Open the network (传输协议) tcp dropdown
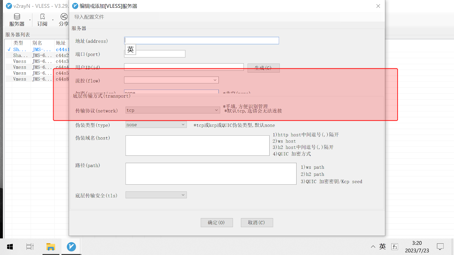The width and height of the screenshot is (454, 255). [x=173, y=110]
